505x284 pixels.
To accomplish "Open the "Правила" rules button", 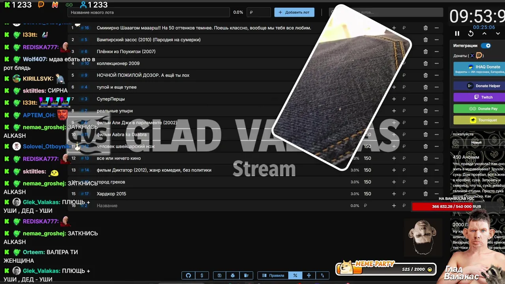I will coord(273,275).
